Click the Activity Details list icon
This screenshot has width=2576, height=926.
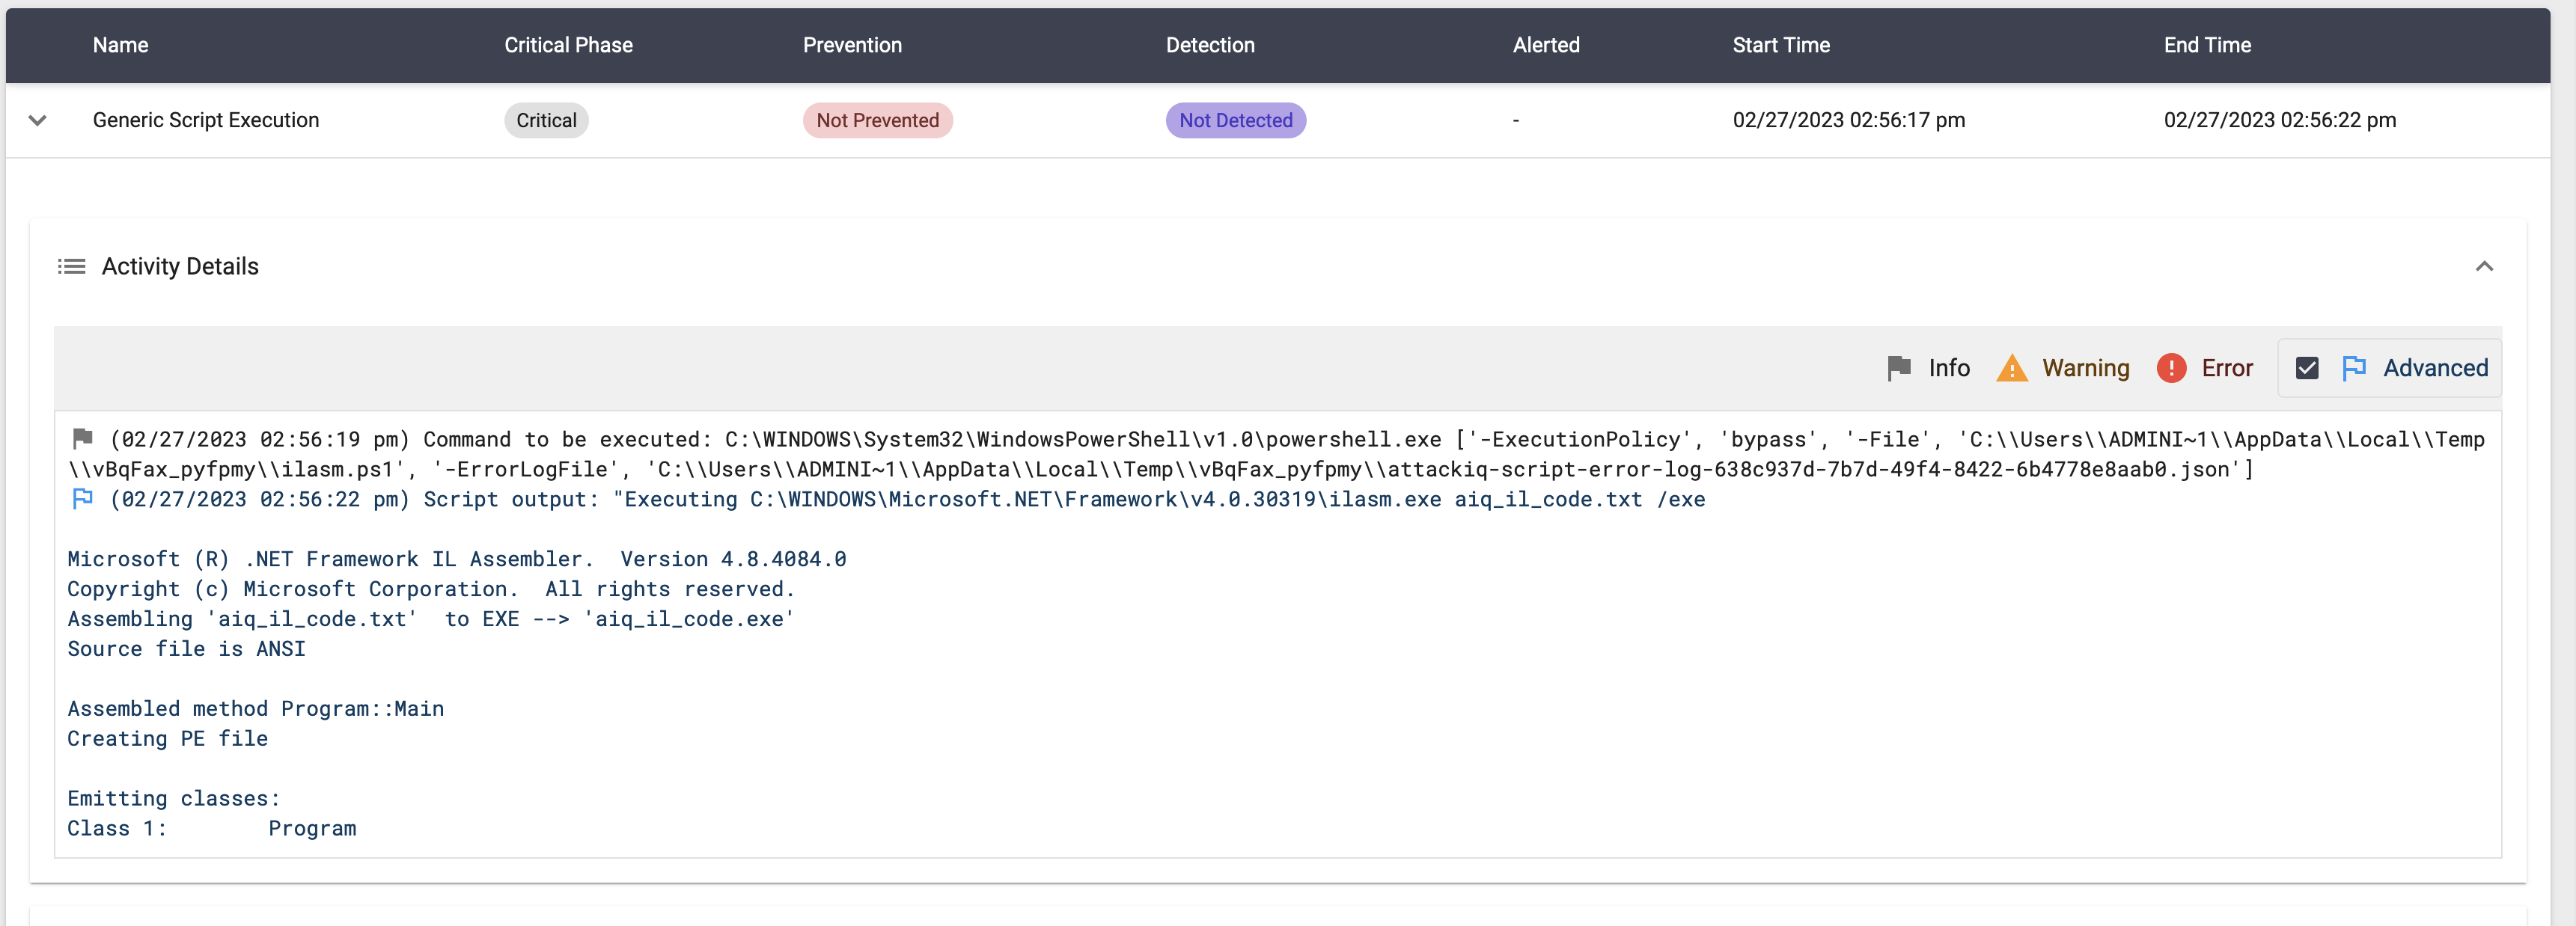click(71, 266)
